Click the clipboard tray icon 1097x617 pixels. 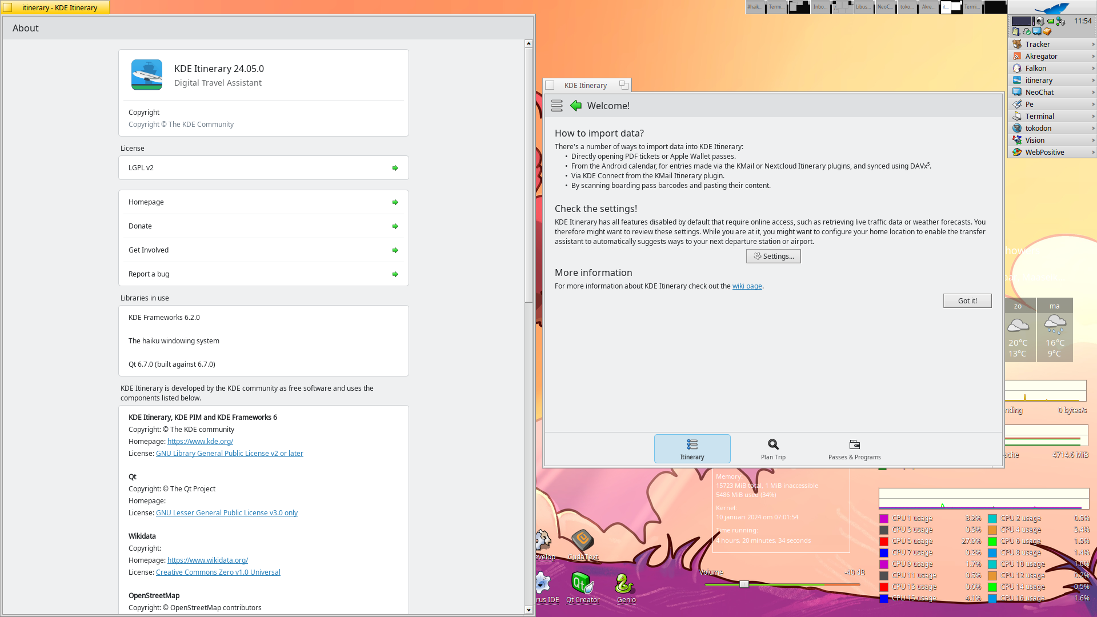click(1016, 31)
